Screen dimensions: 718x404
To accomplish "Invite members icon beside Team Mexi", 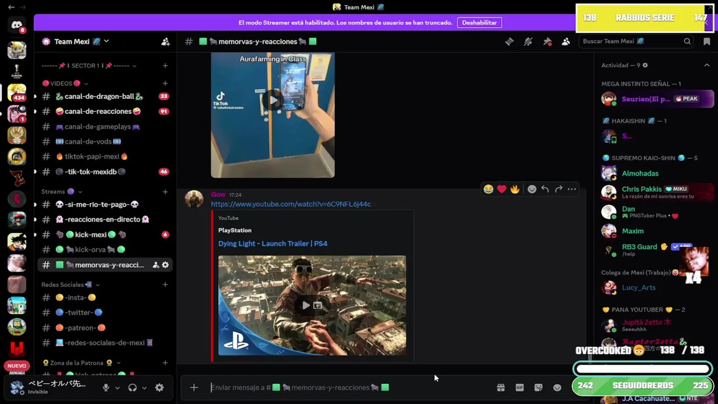I will coord(165,42).
